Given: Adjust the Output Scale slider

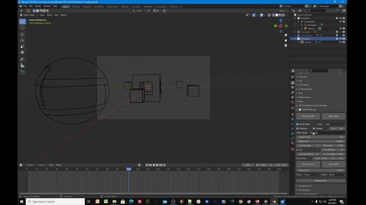Looking at the screenshot, I should pos(321,137).
